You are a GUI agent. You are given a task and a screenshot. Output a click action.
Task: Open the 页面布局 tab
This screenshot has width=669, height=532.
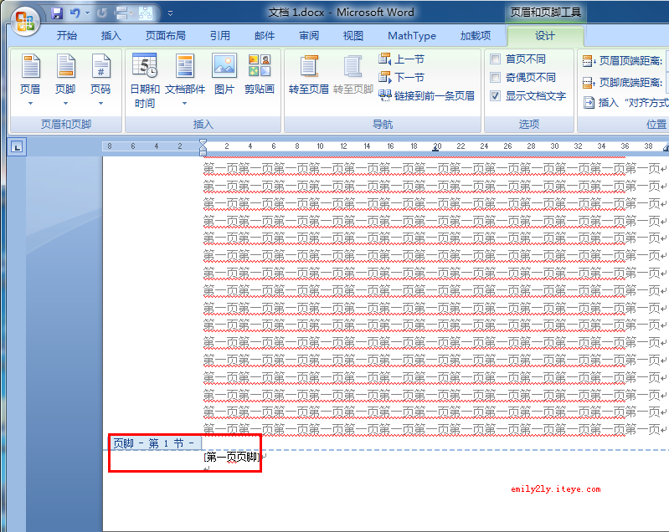[166, 36]
